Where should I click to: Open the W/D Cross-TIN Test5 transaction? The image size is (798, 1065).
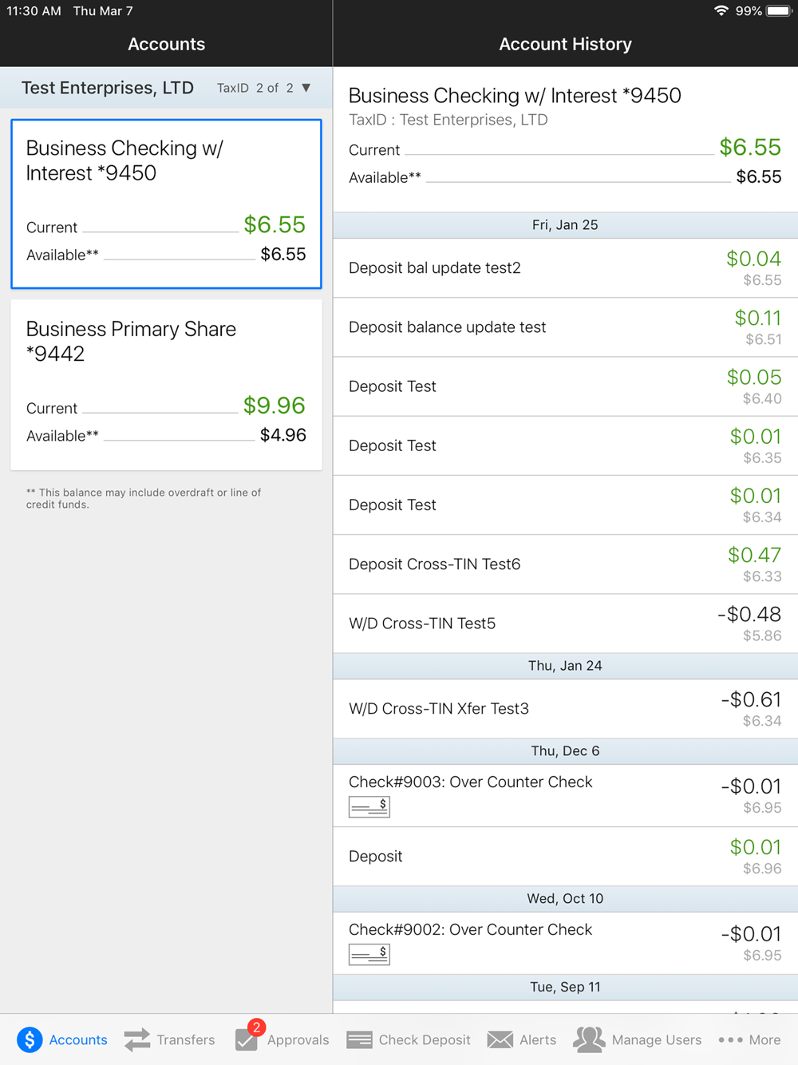[x=564, y=624]
